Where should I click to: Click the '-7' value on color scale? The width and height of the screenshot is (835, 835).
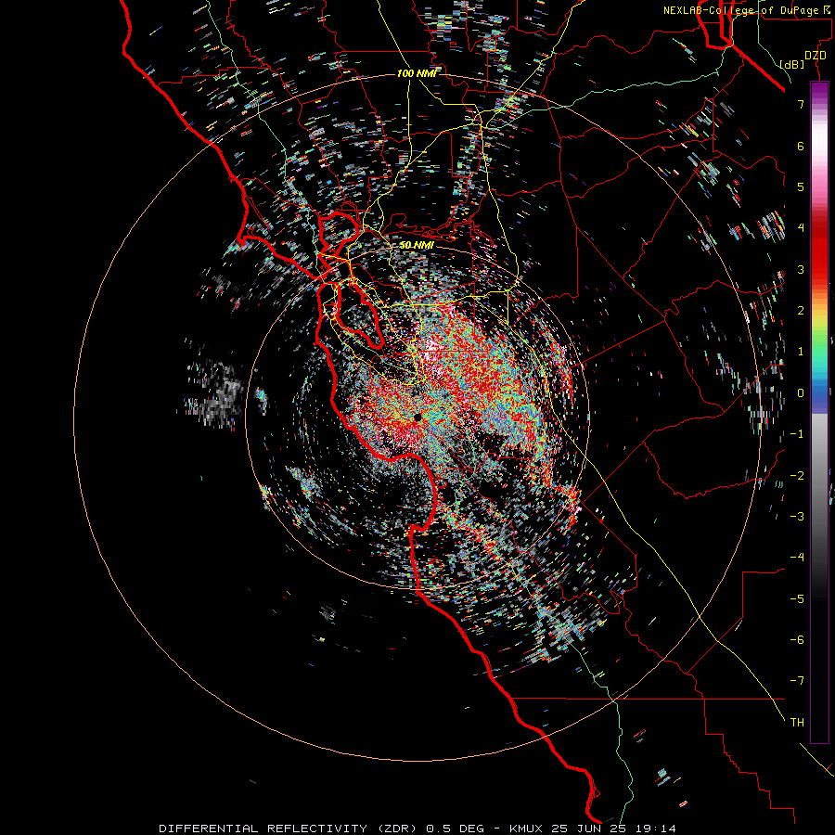pyautogui.click(x=797, y=681)
